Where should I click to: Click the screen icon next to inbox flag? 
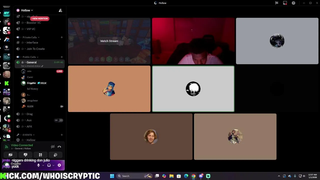click(285, 3)
